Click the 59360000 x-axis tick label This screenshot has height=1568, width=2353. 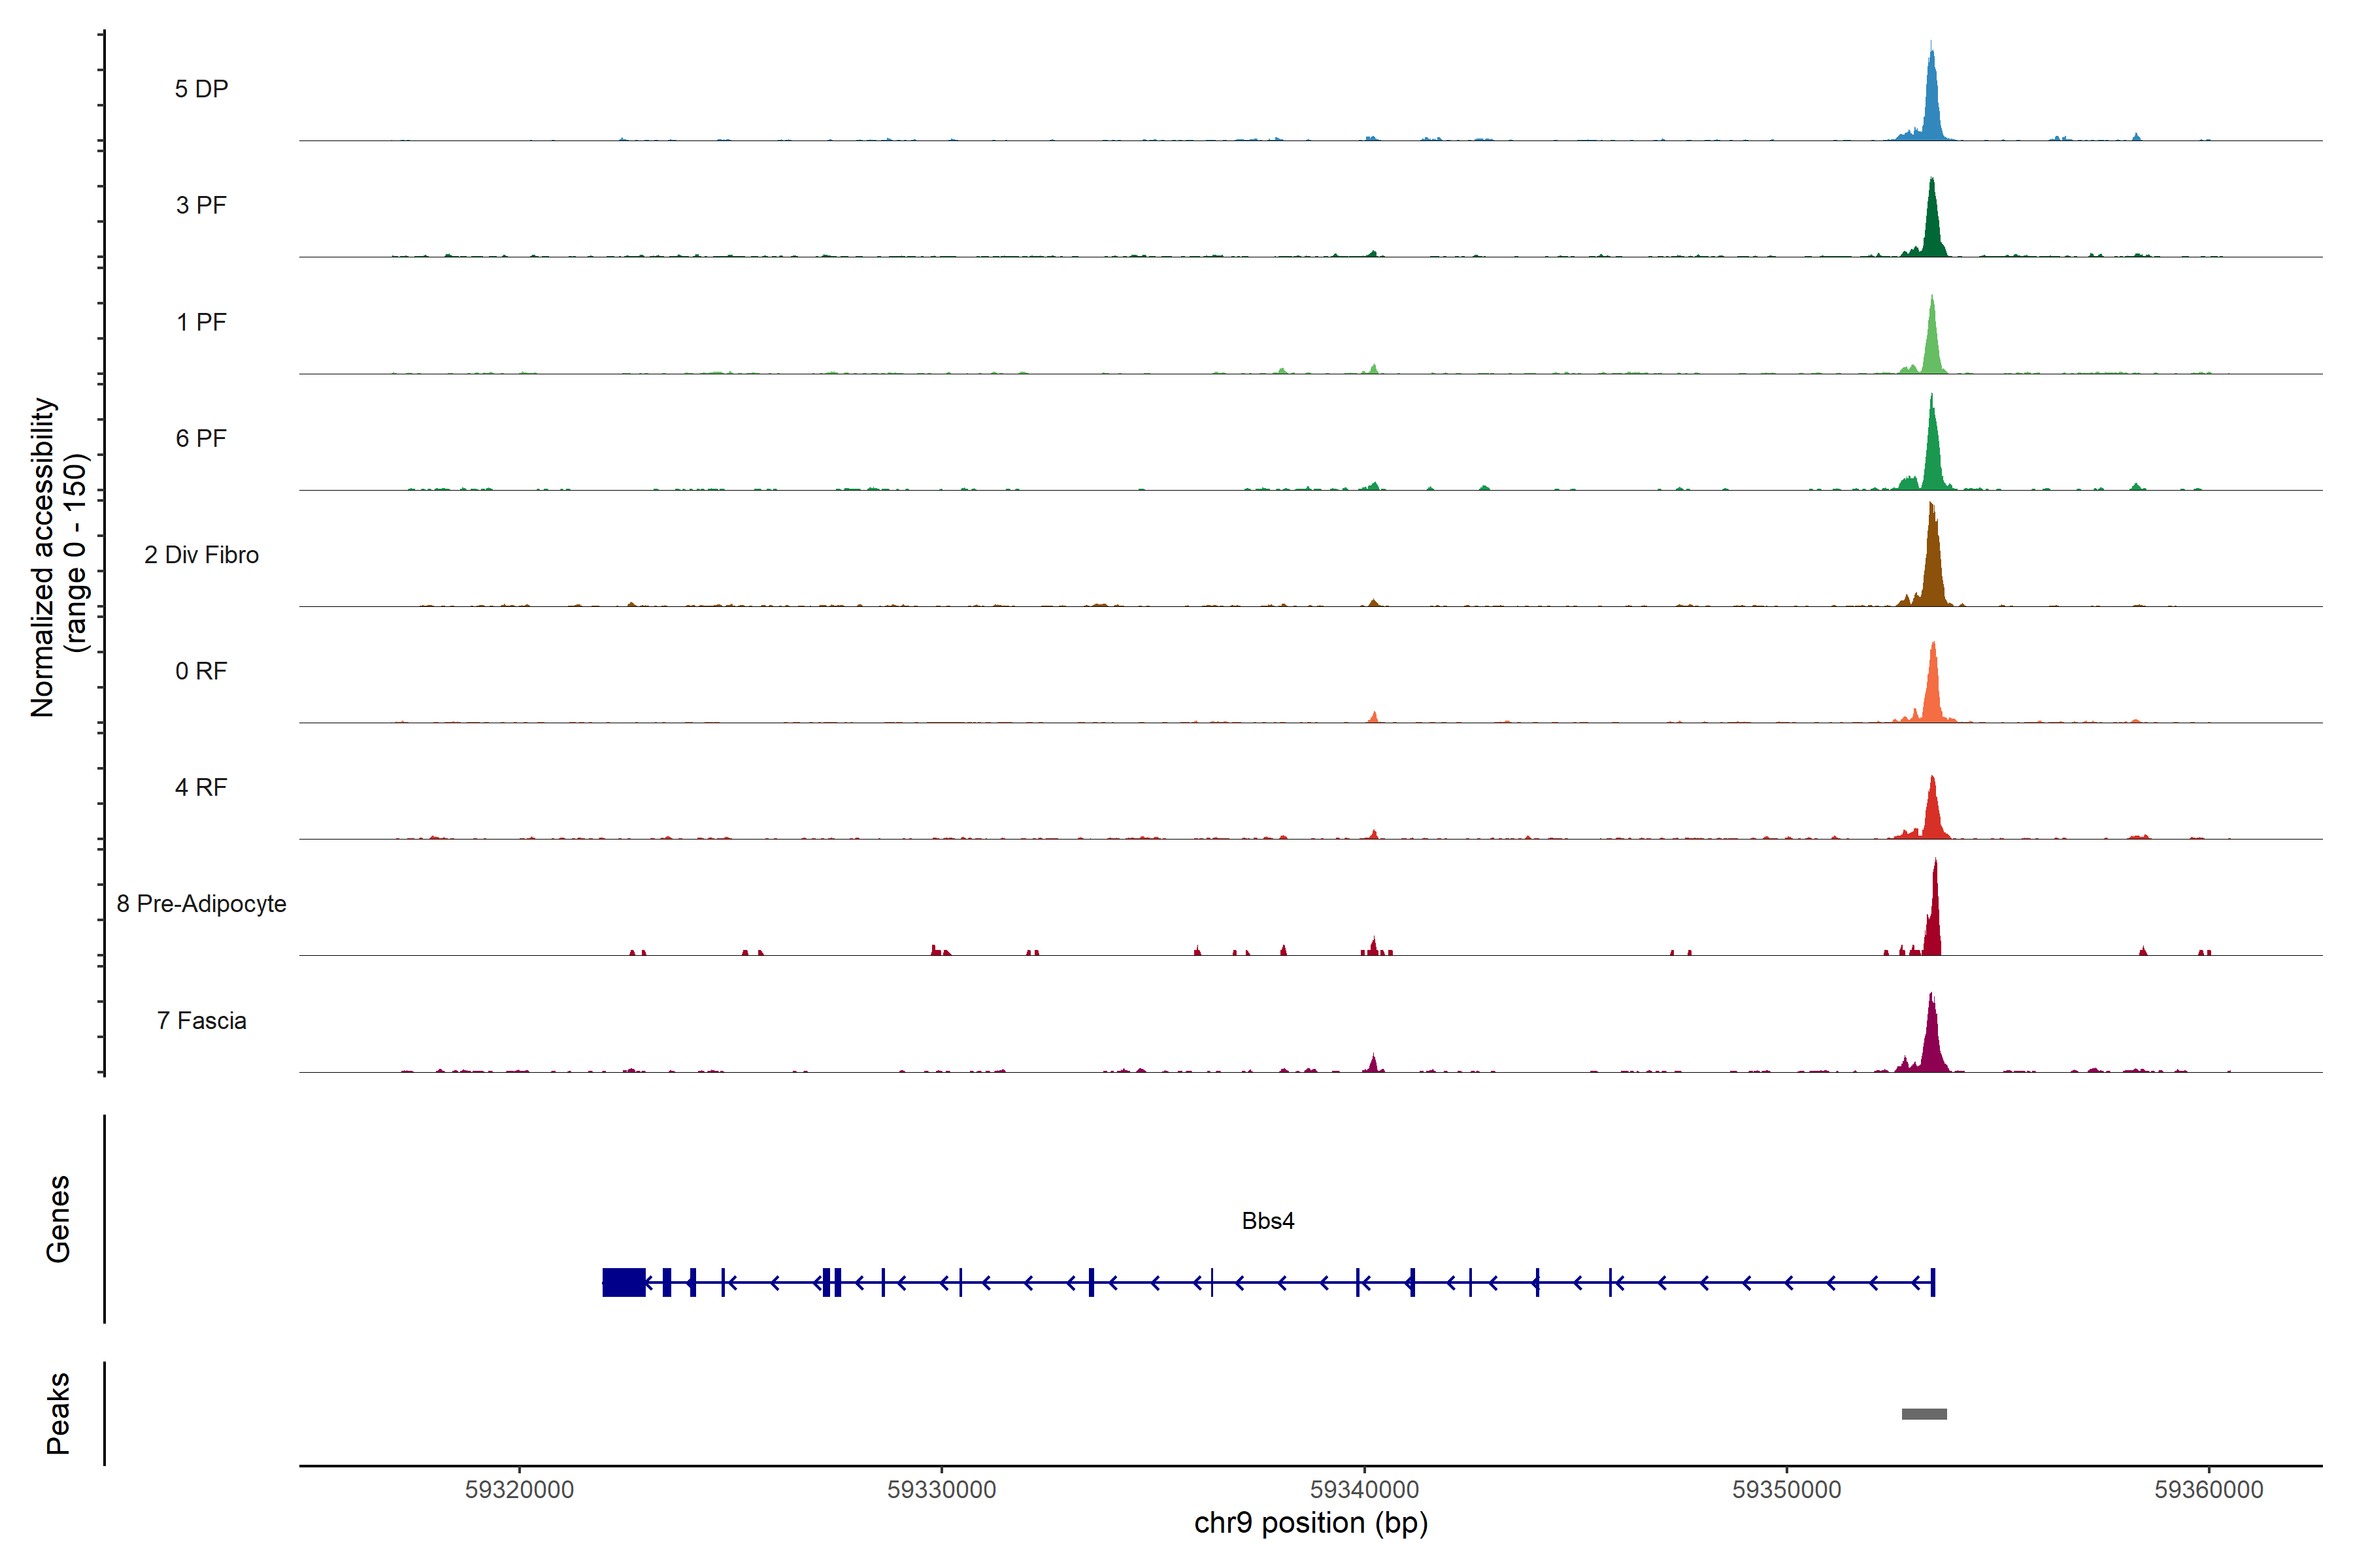click(2208, 1489)
